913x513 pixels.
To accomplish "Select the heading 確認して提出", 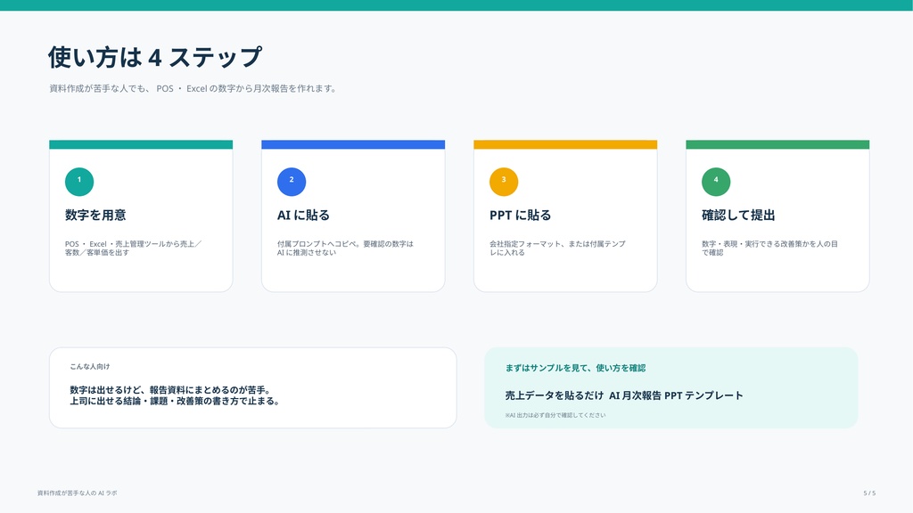I will 738,216.
